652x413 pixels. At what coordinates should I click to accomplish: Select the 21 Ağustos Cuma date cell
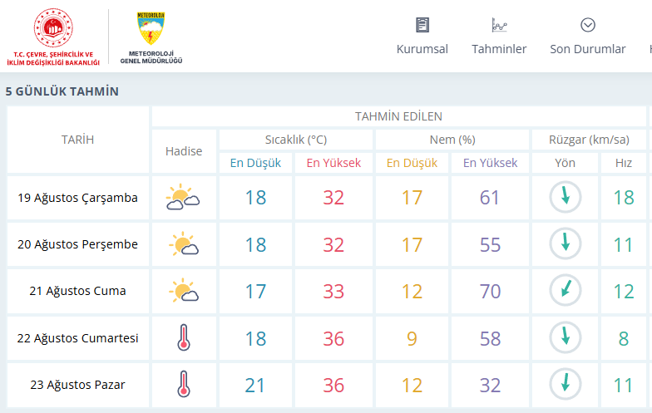point(78,291)
